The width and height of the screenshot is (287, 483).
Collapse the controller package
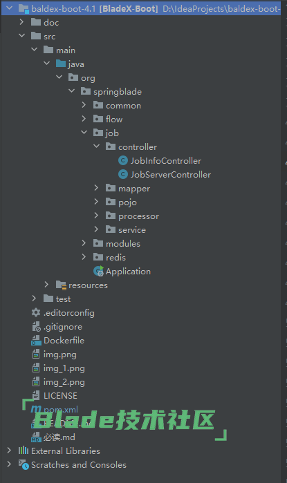[x=97, y=146]
